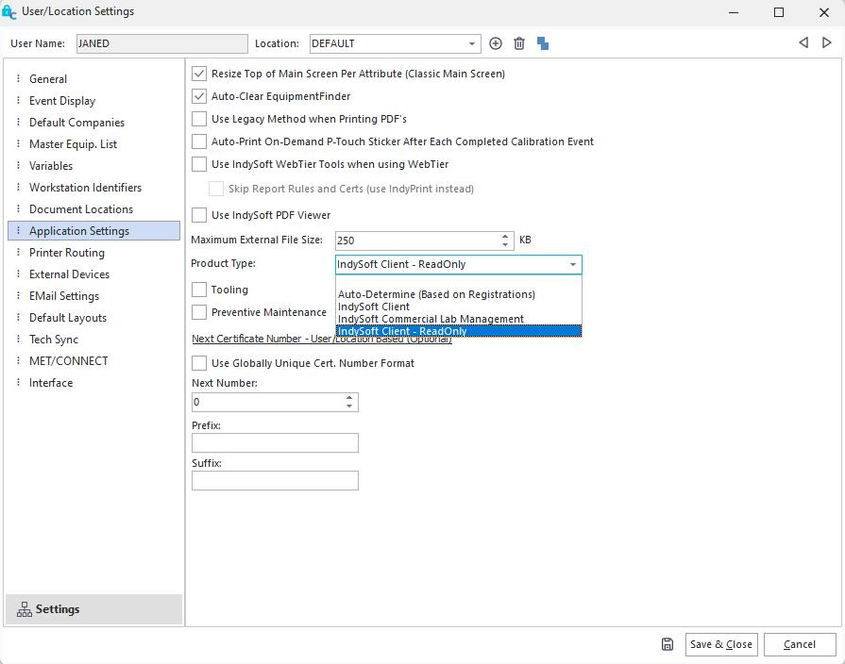Enable Use Legacy Method when Printing PDF's
The height and width of the screenshot is (664, 845).
(199, 119)
